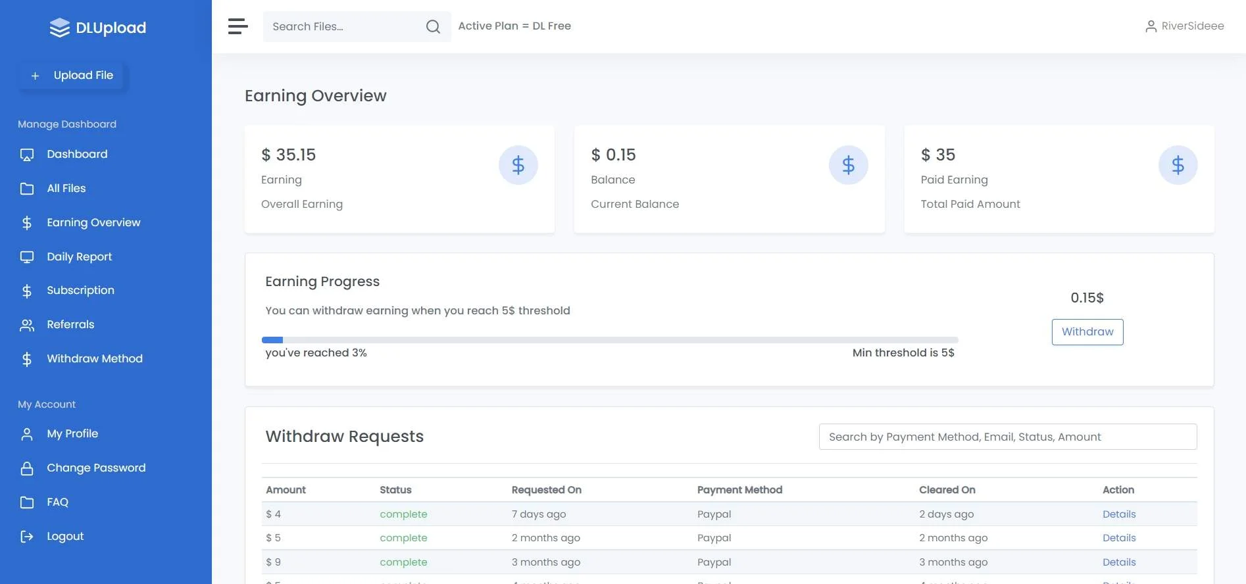Click '7 days ago' requested date
The width and height of the screenshot is (1246, 584).
point(539,514)
